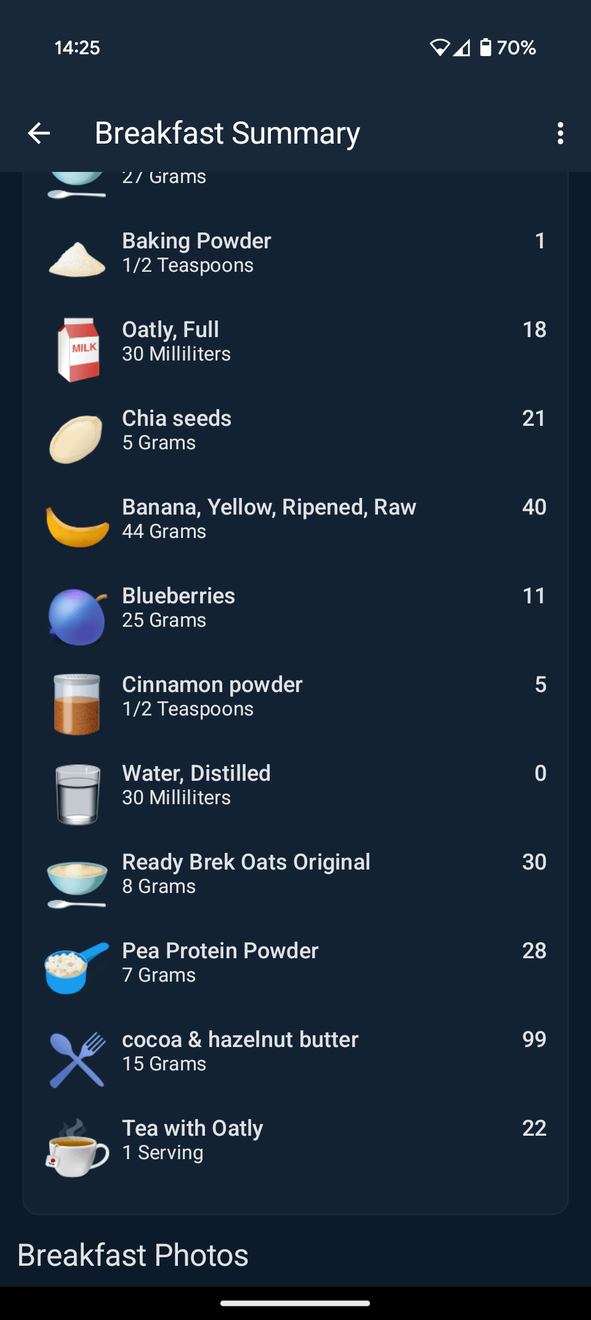Tap the blueberry icon
Image resolution: width=591 pixels, height=1320 pixels.
coord(78,616)
